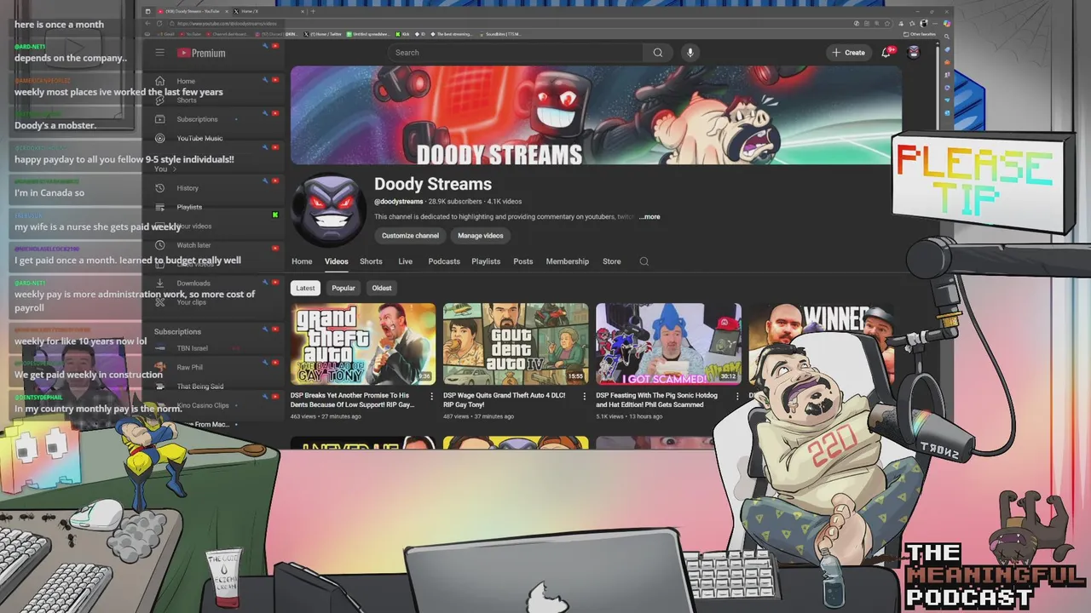1091x613 pixels.
Task: Click the search magnifier button
Action: 658,53
